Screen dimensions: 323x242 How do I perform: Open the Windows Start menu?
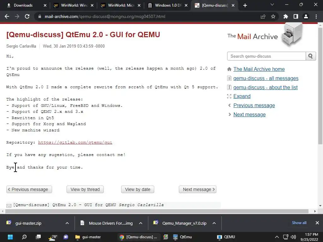click(10, 237)
